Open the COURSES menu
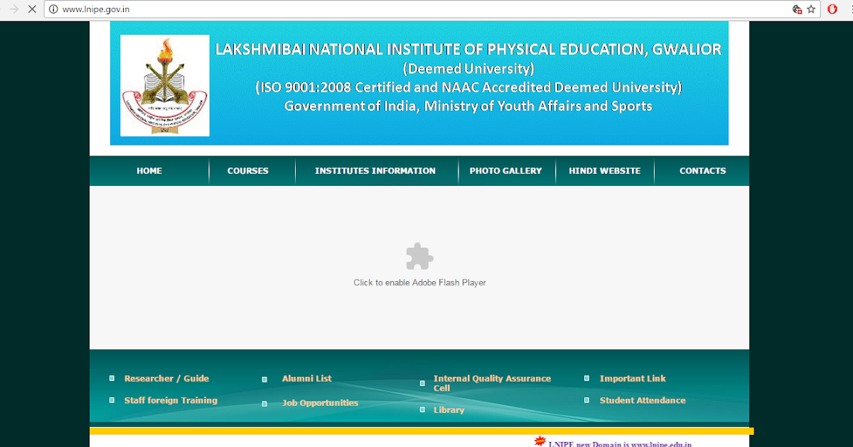The width and height of the screenshot is (853, 447). pyautogui.click(x=247, y=170)
